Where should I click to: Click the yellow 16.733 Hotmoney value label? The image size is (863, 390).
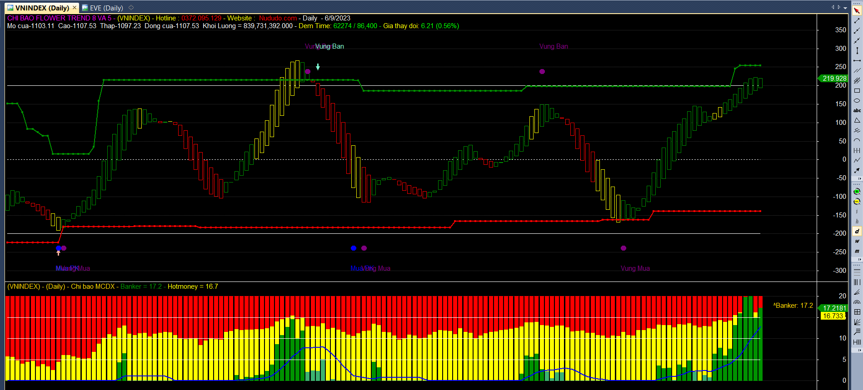pyautogui.click(x=833, y=316)
